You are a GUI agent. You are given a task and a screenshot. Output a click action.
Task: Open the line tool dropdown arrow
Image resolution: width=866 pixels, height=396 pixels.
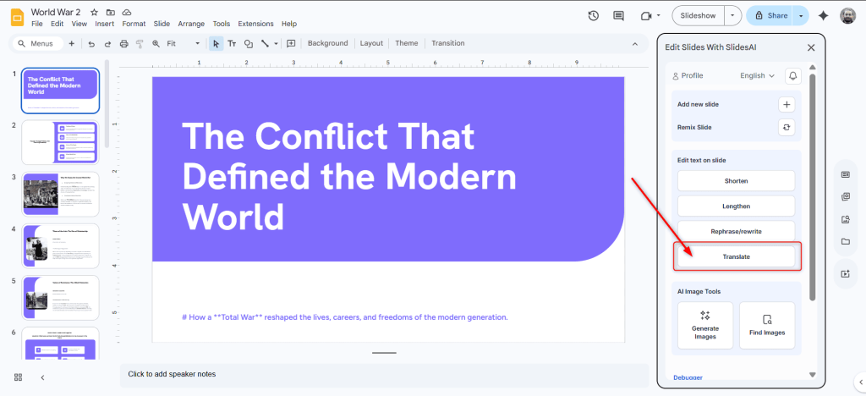click(277, 44)
